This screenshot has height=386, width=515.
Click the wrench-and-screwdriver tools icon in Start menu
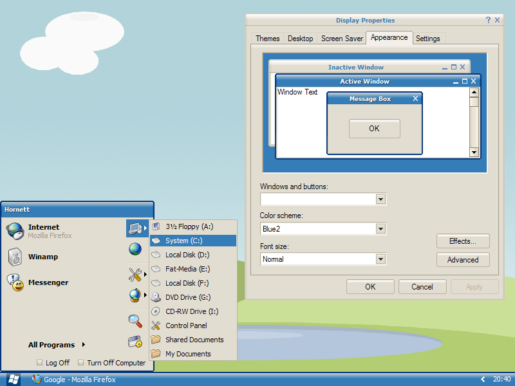(135, 275)
